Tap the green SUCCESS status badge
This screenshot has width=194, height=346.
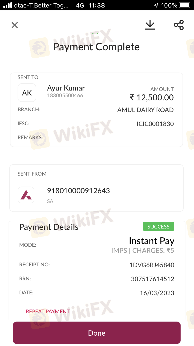pos(158,227)
